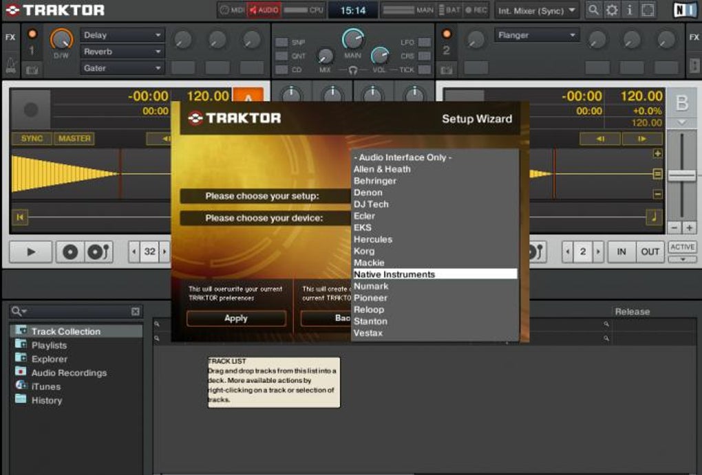The width and height of the screenshot is (702, 475).
Task: Decrease deck A loop size arrow
Action: coord(134,252)
